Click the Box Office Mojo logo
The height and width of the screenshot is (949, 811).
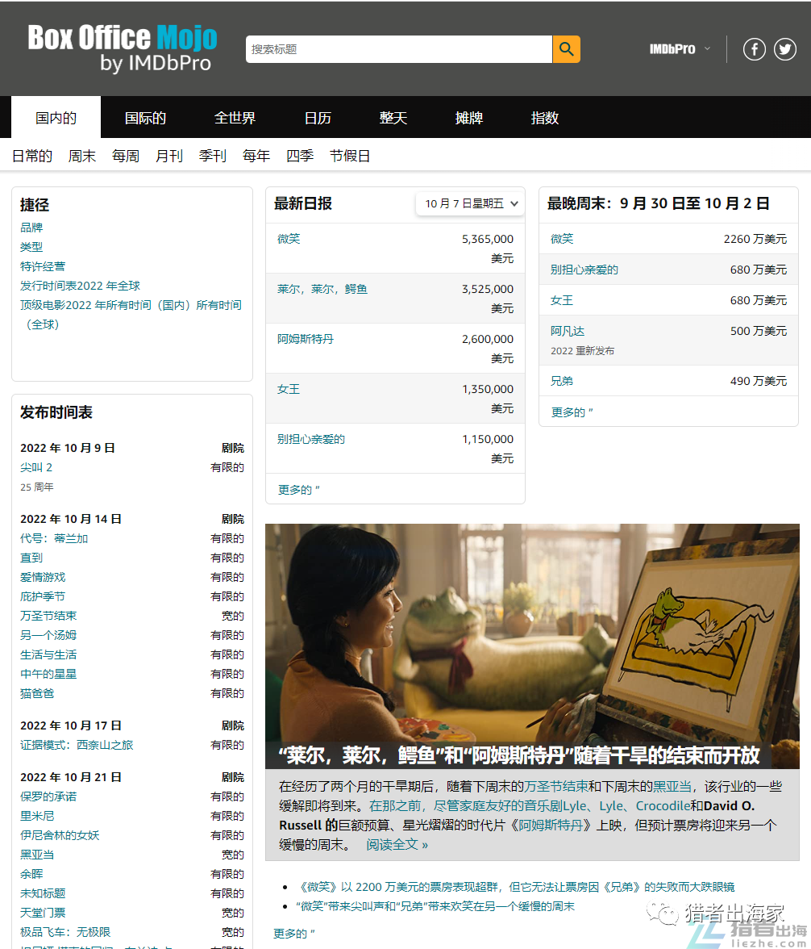point(122,48)
